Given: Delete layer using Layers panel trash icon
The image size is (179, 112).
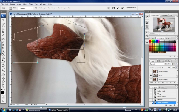Looking at the screenshot, I should point(174,82).
